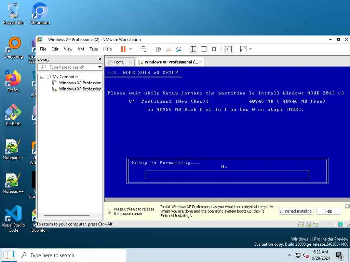This screenshot has width=350, height=262.
Task: Click the NOUR 2013 v3 SETUP heading
Action: (x=150, y=72)
